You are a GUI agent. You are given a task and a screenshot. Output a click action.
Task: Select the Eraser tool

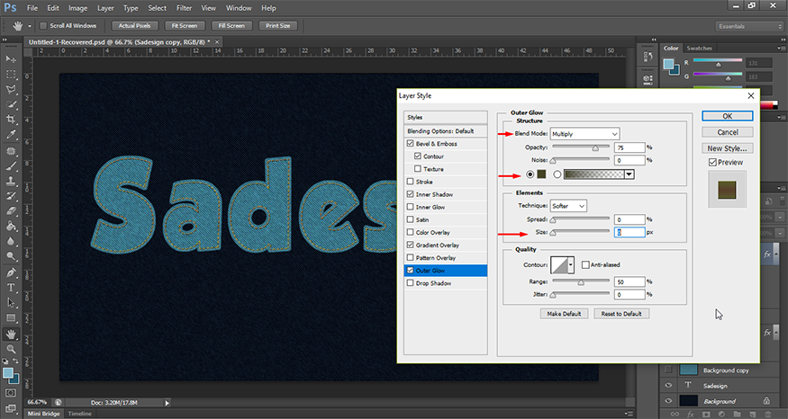pyautogui.click(x=11, y=211)
